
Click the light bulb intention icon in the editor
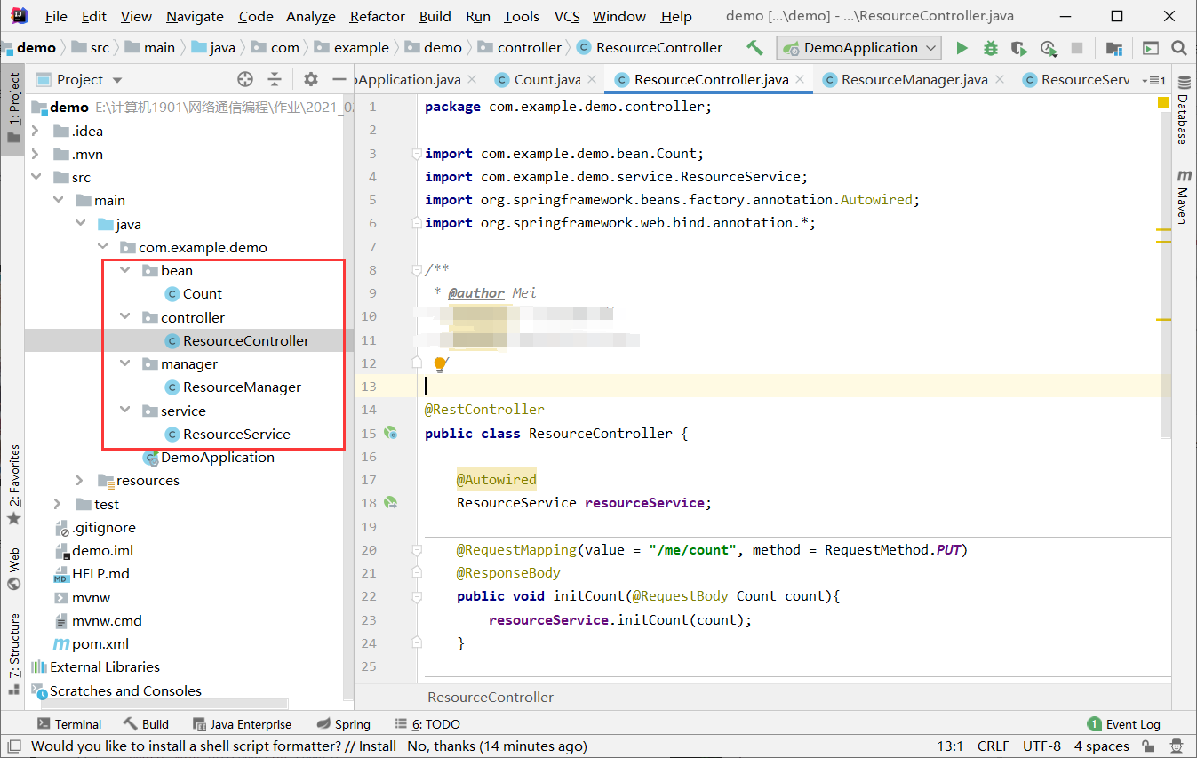[440, 363]
